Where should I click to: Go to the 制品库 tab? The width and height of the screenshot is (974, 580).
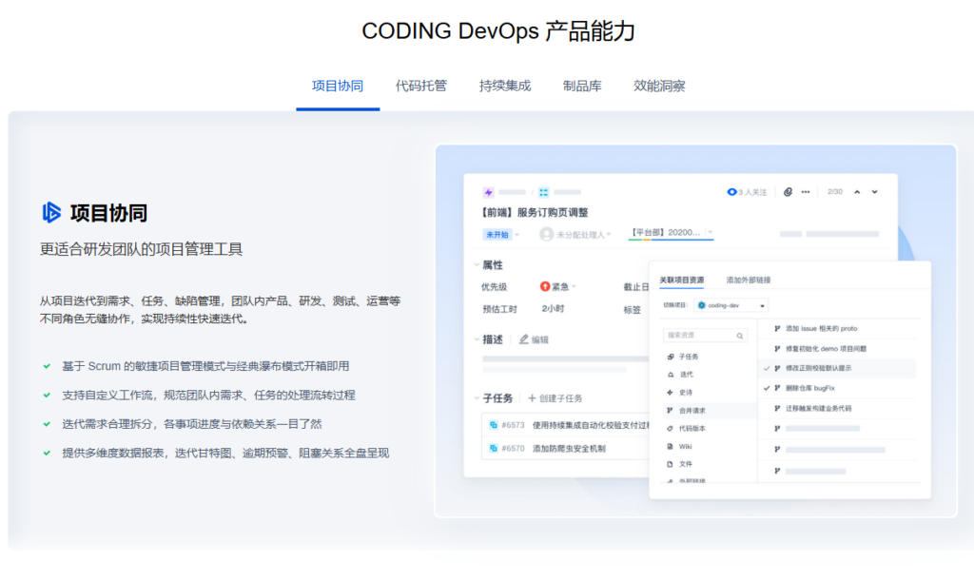click(x=582, y=86)
